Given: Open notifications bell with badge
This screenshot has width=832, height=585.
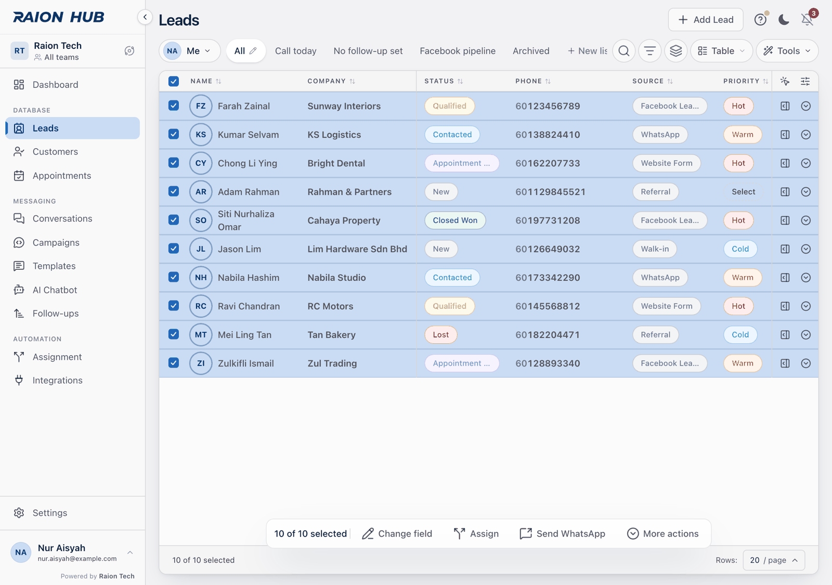Looking at the screenshot, I should click(x=807, y=20).
